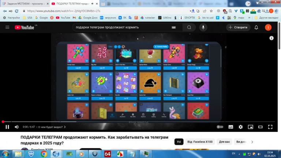This screenshot has height=158, width=281.
Task: Open the orange account avatar menu
Action: (268, 27)
